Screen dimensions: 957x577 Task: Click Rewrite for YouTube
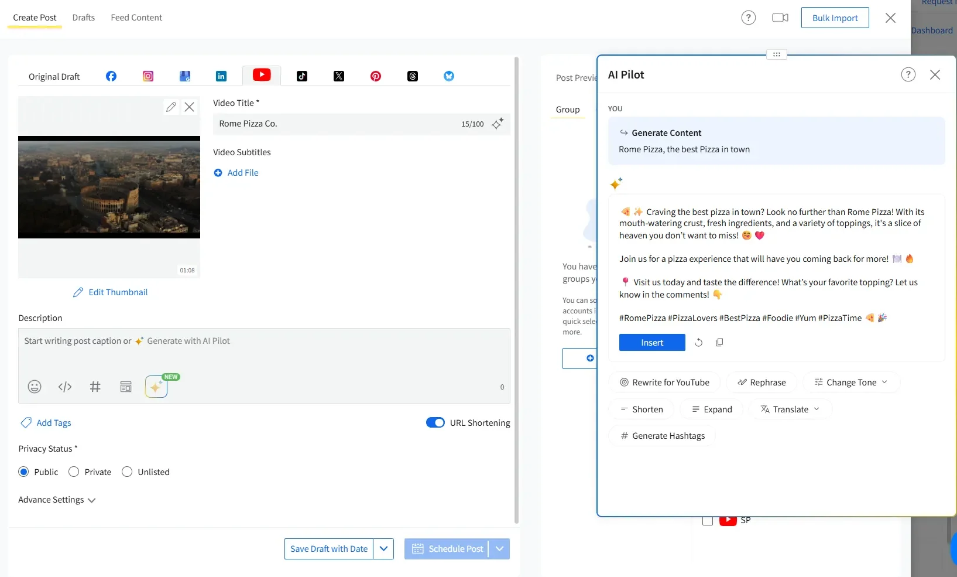point(664,382)
